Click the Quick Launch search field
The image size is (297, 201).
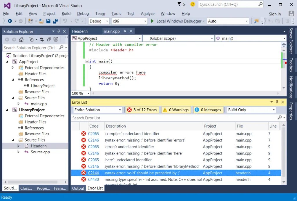point(228,4)
